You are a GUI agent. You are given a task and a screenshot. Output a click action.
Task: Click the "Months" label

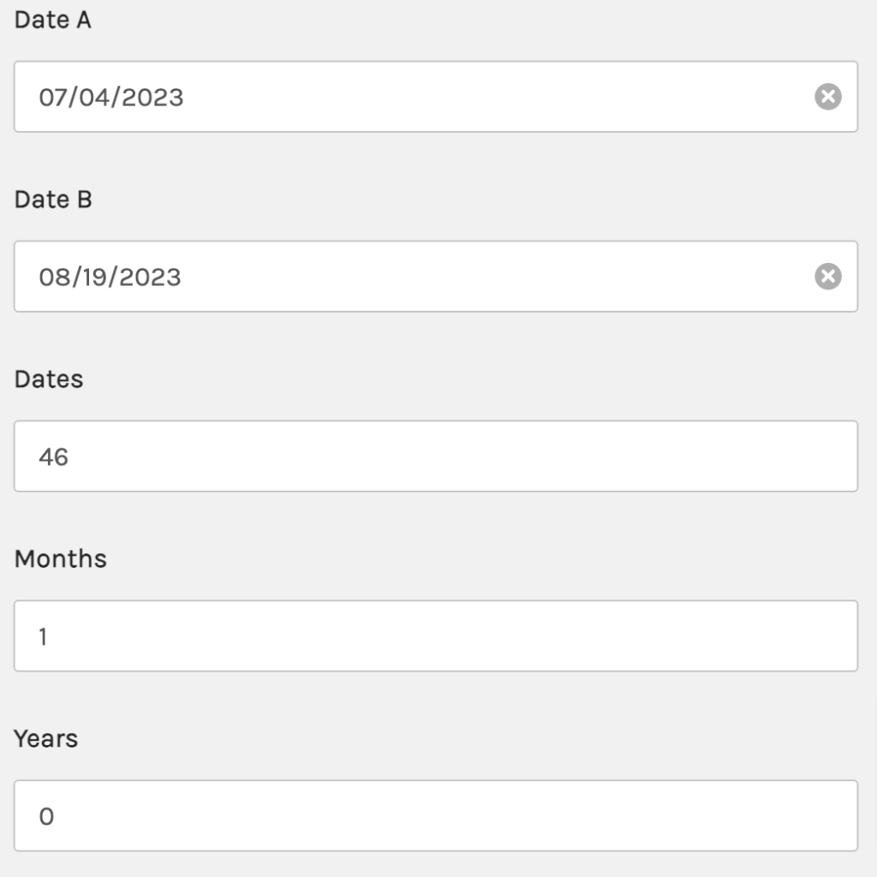61,558
